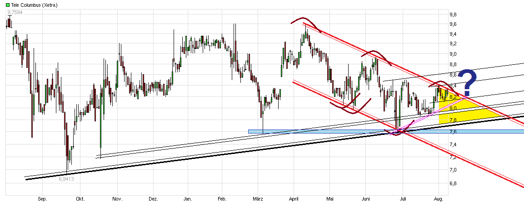Click the green Tele Columbus legend square
This screenshot has height=206, width=524.
pos(7,5)
